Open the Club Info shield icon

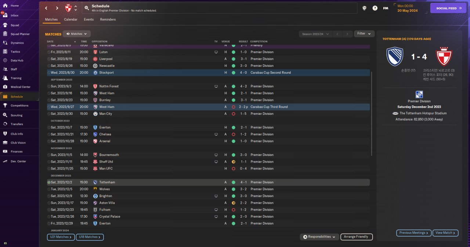point(5,134)
